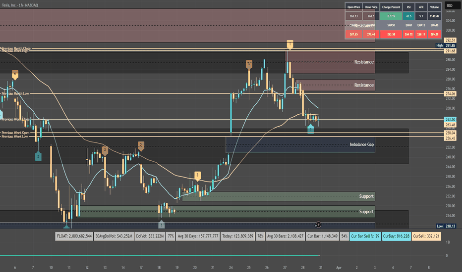This screenshot has width=462, height=272.
Task: Click the 256.43 price label on the axis
Action: (x=450, y=138)
